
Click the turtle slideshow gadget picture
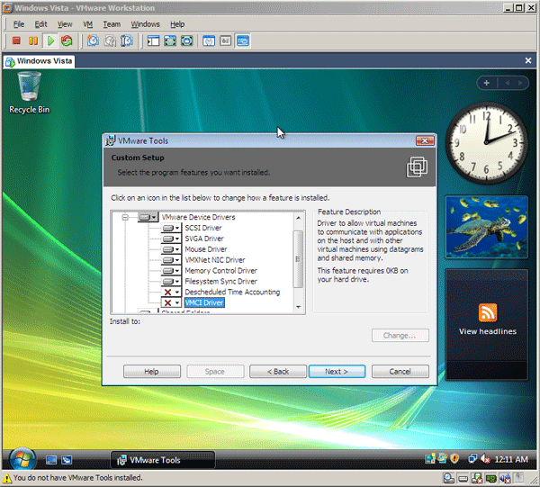tap(487, 228)
